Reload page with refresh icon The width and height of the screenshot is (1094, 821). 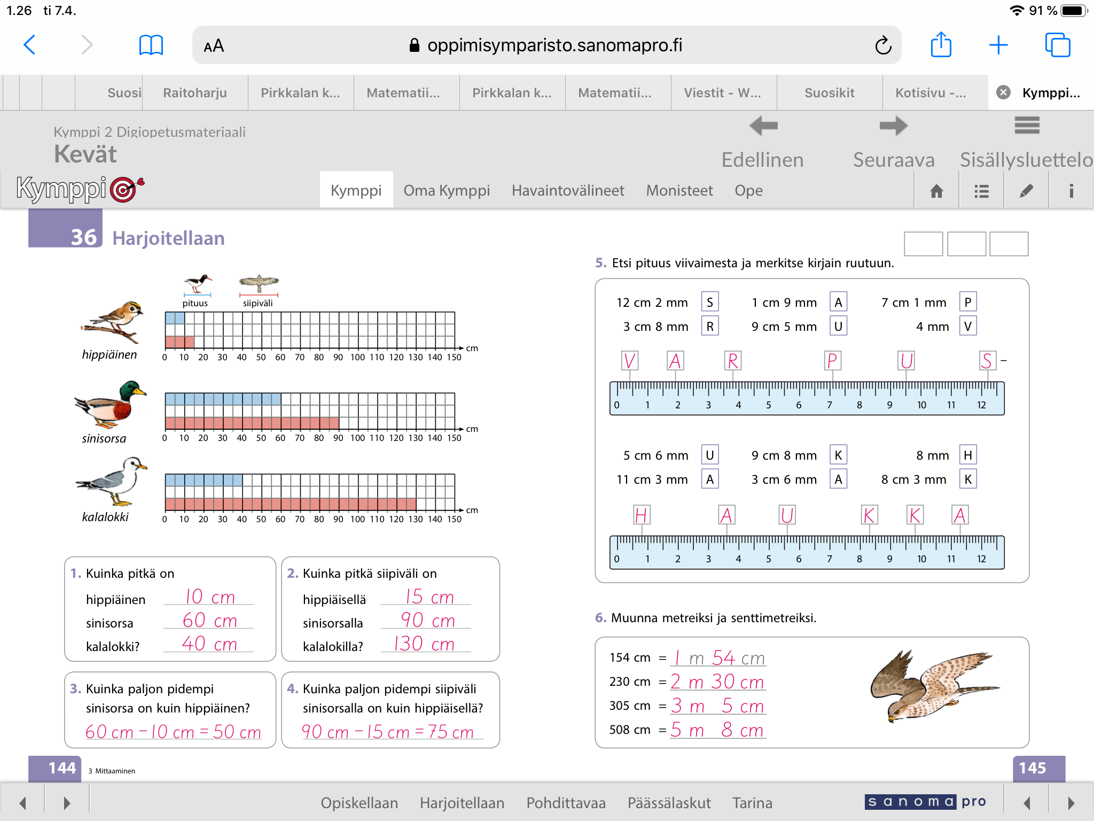click(883, 45)
